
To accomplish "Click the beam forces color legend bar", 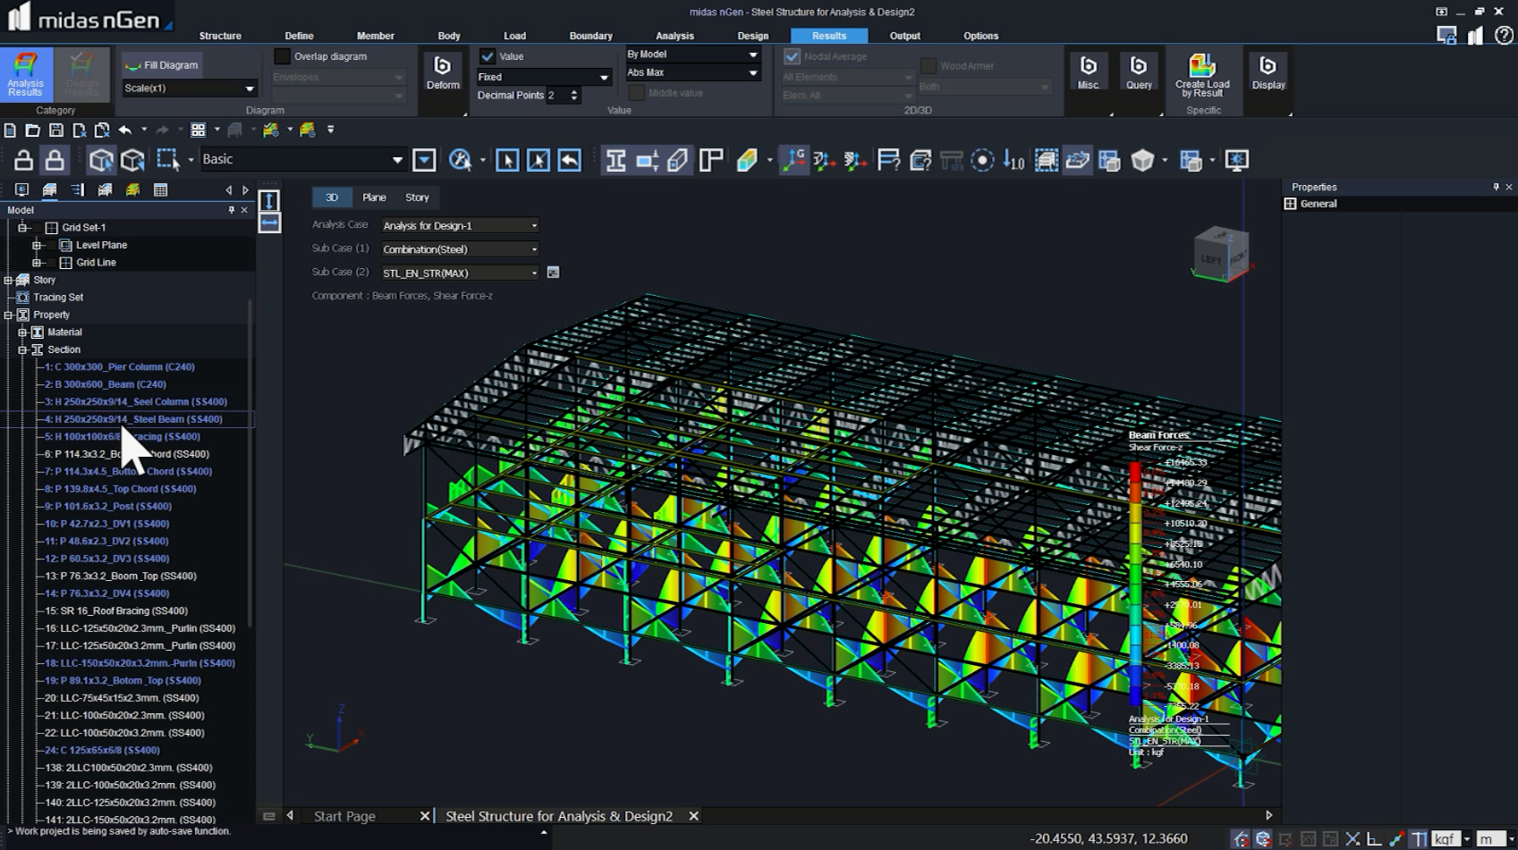I will 1135,584.
